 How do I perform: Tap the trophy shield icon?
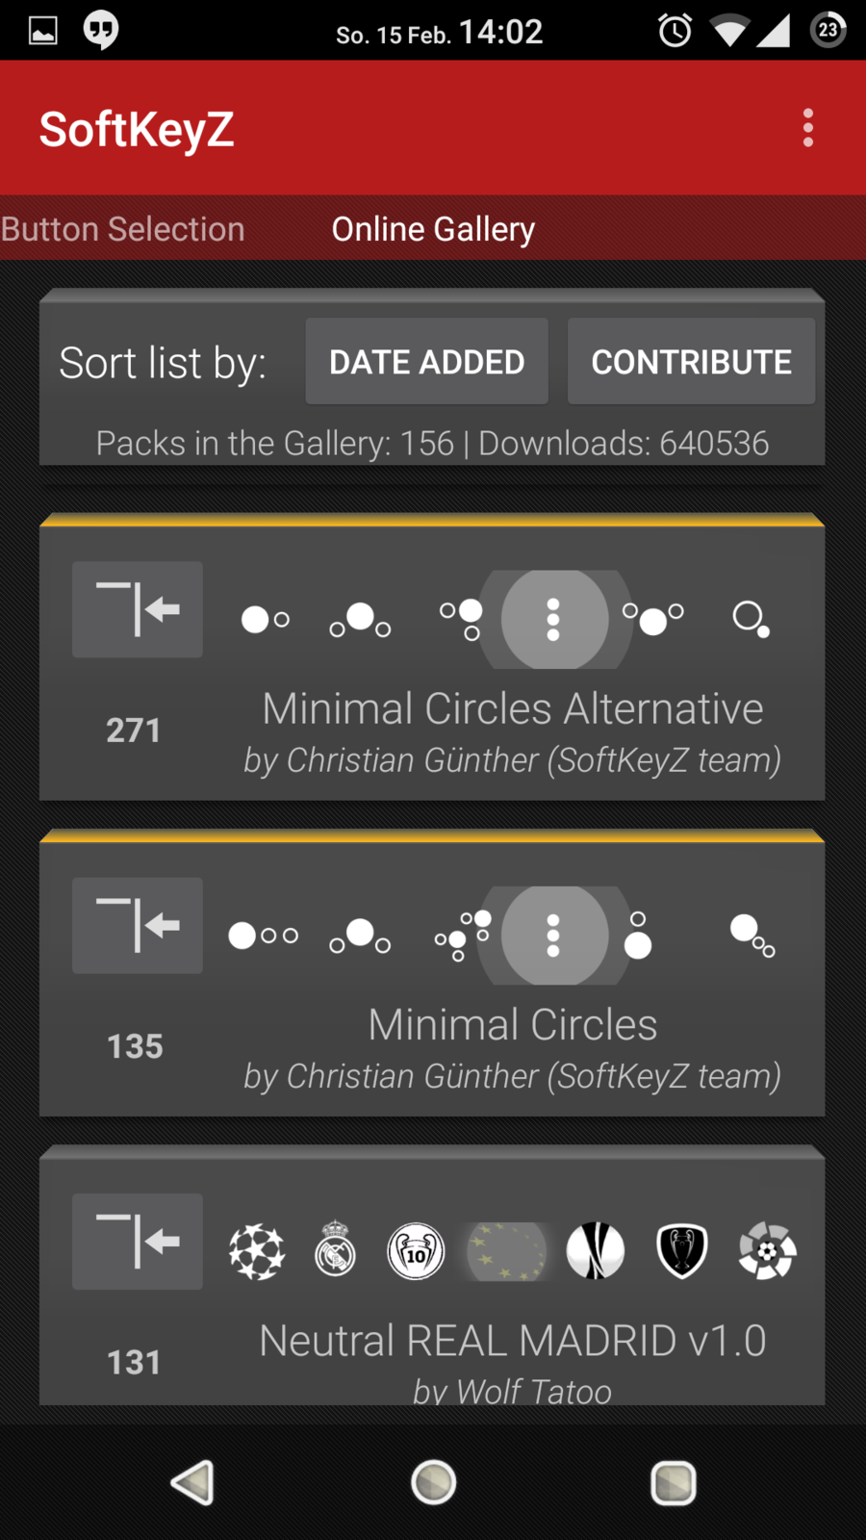682,1251
